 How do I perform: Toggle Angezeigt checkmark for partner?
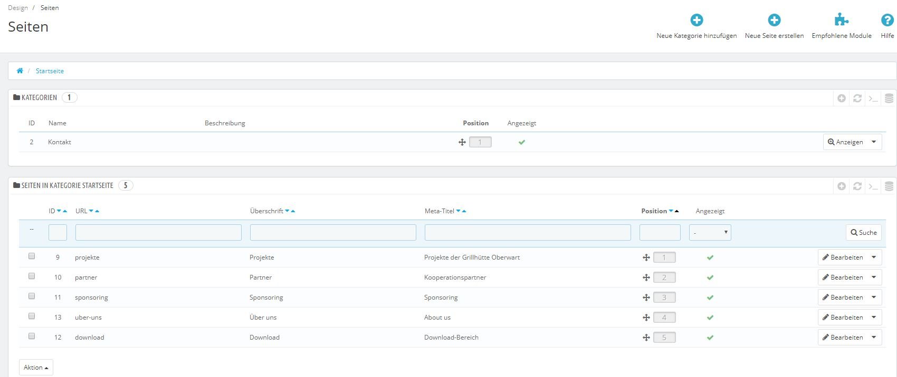pyautogui.click(x=710, y=277)
